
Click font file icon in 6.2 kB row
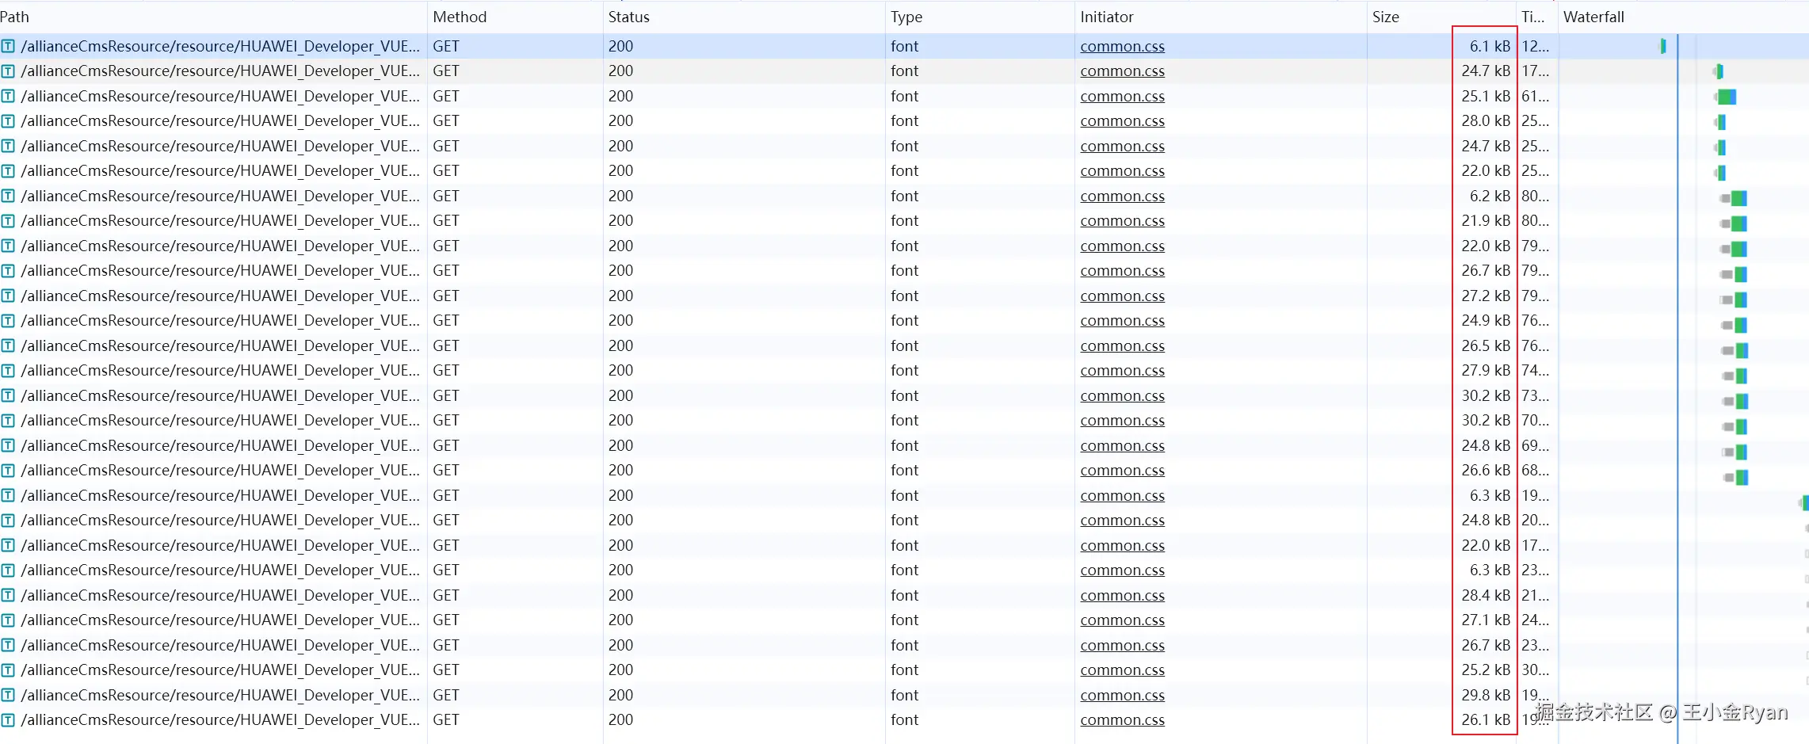click(x=8, y=196)
